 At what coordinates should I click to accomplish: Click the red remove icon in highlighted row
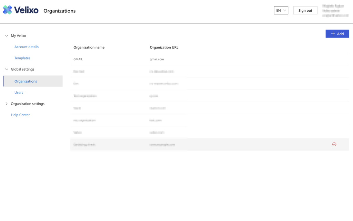[x=334, y=145]
